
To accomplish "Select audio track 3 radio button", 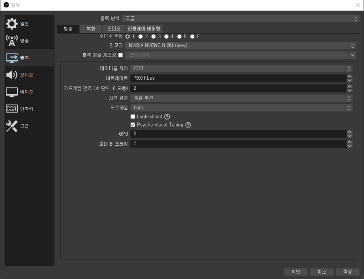I will point(154,36).
